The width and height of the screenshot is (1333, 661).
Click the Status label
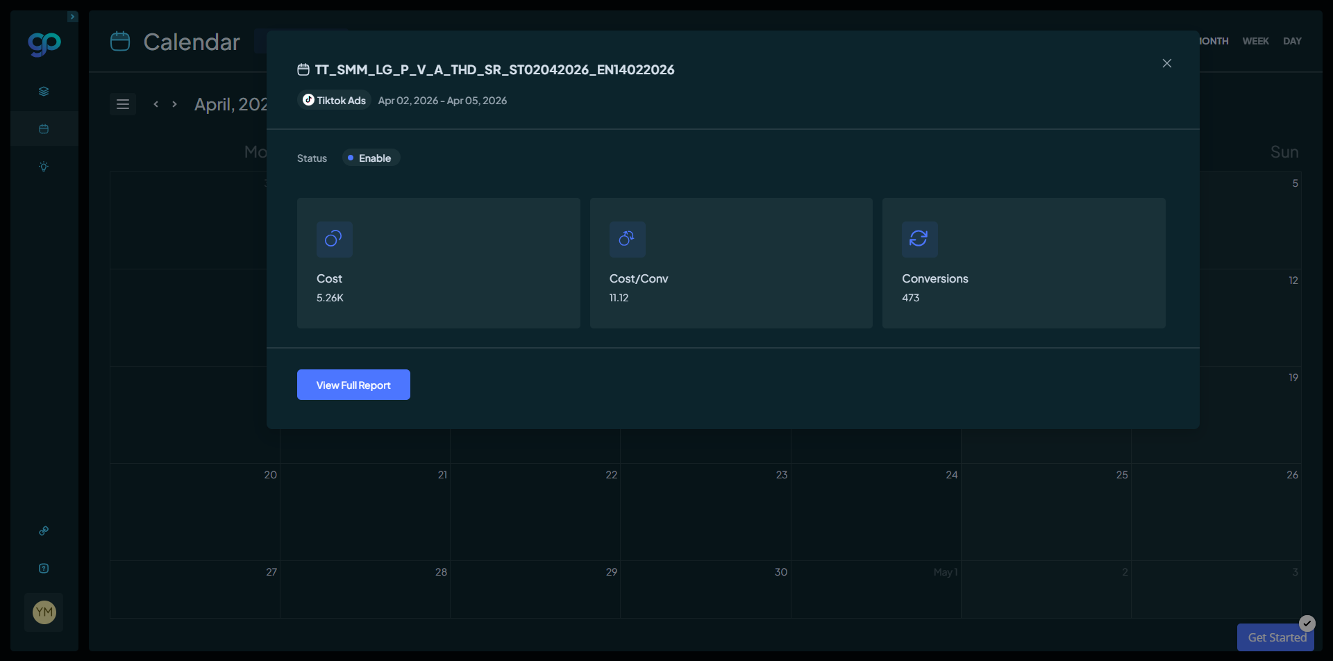tap(312, 158)
